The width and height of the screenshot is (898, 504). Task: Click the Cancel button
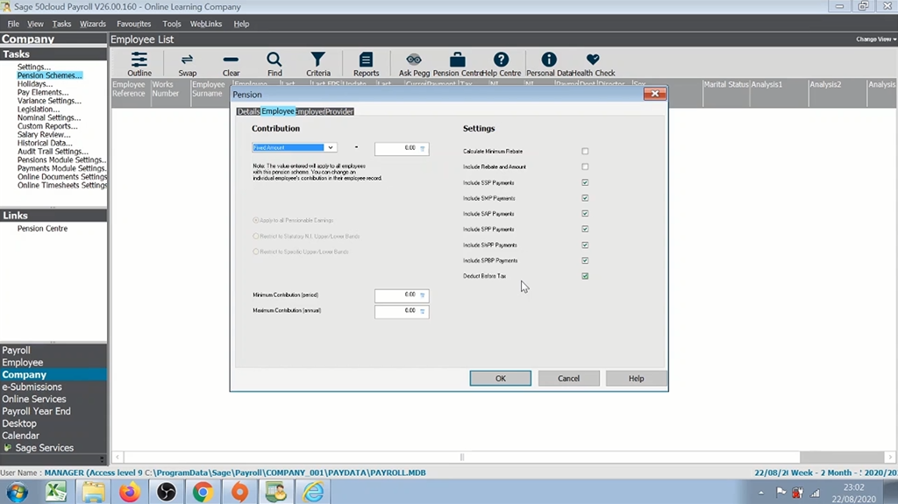[x=568, y=378]
